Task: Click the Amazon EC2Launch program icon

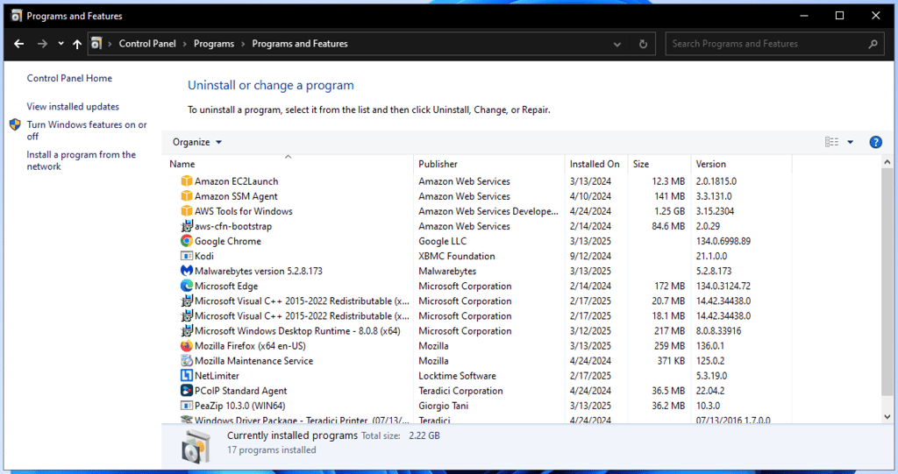Action: pos(186,180)
